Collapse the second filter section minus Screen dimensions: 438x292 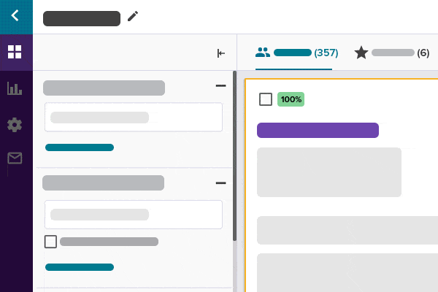click(220, 182)
